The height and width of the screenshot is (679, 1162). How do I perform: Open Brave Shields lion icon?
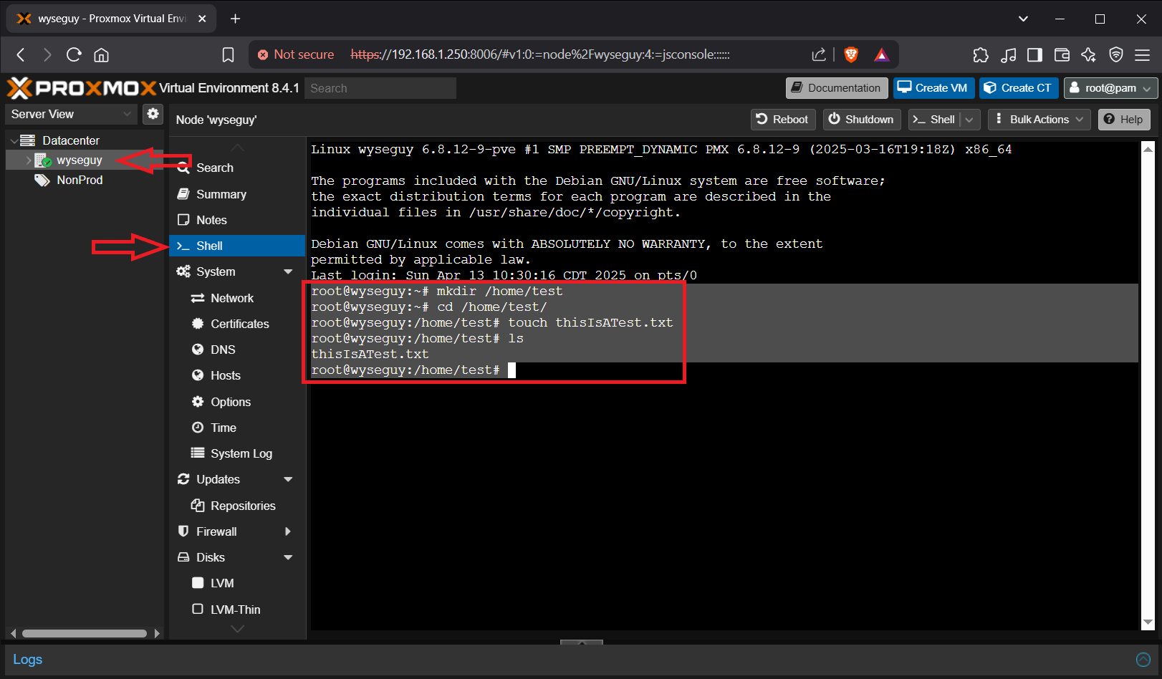pos(851,54)
